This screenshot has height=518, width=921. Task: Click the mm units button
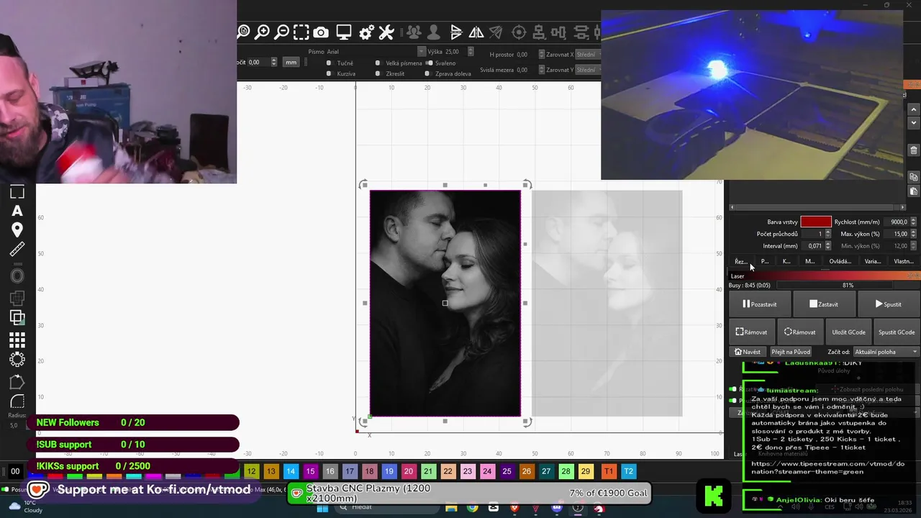tap(291, 63)
